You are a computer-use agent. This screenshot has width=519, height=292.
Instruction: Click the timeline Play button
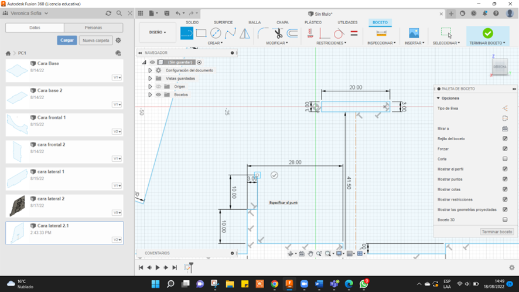coord(158,267)
